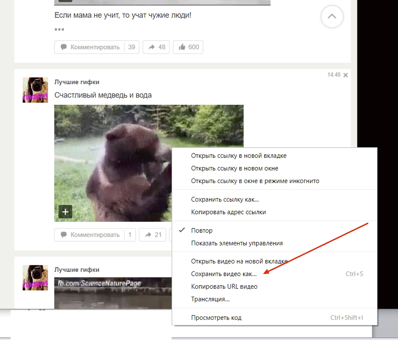The height and width of the screenshot is (340, 398).
Task: Click the speech bubble on the 39-comment post
Action: pyautogui.click(x=64, y=47)
